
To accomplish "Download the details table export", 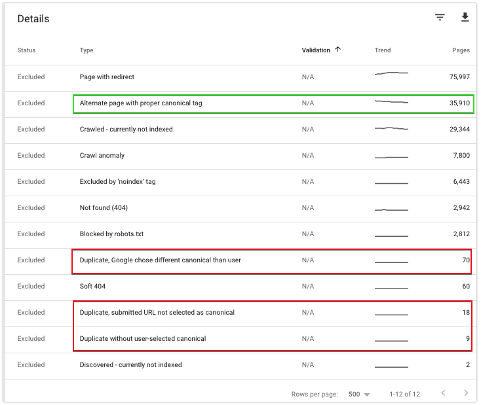I will (x=465, y=18).
